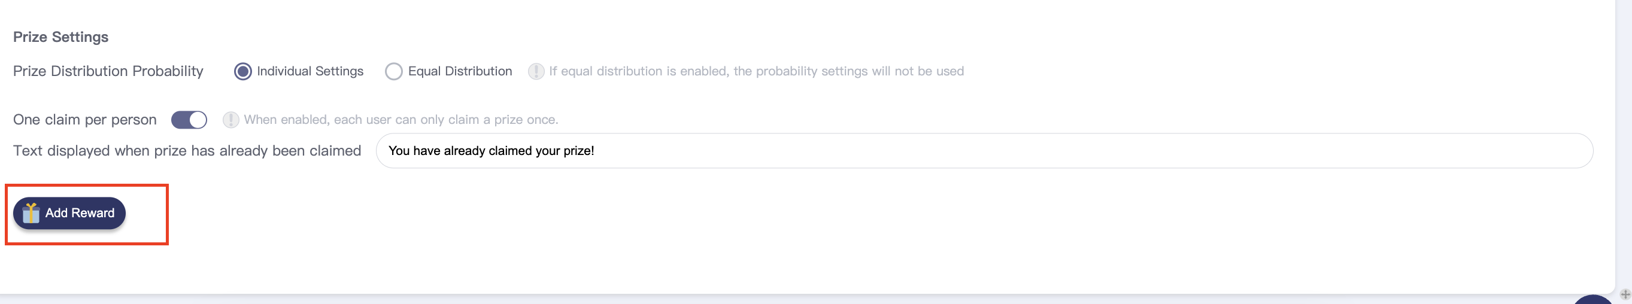Viewport: 1632px width, 304px height.
Task: Click the gift icon on Add Reward
Action: point(31,213)
